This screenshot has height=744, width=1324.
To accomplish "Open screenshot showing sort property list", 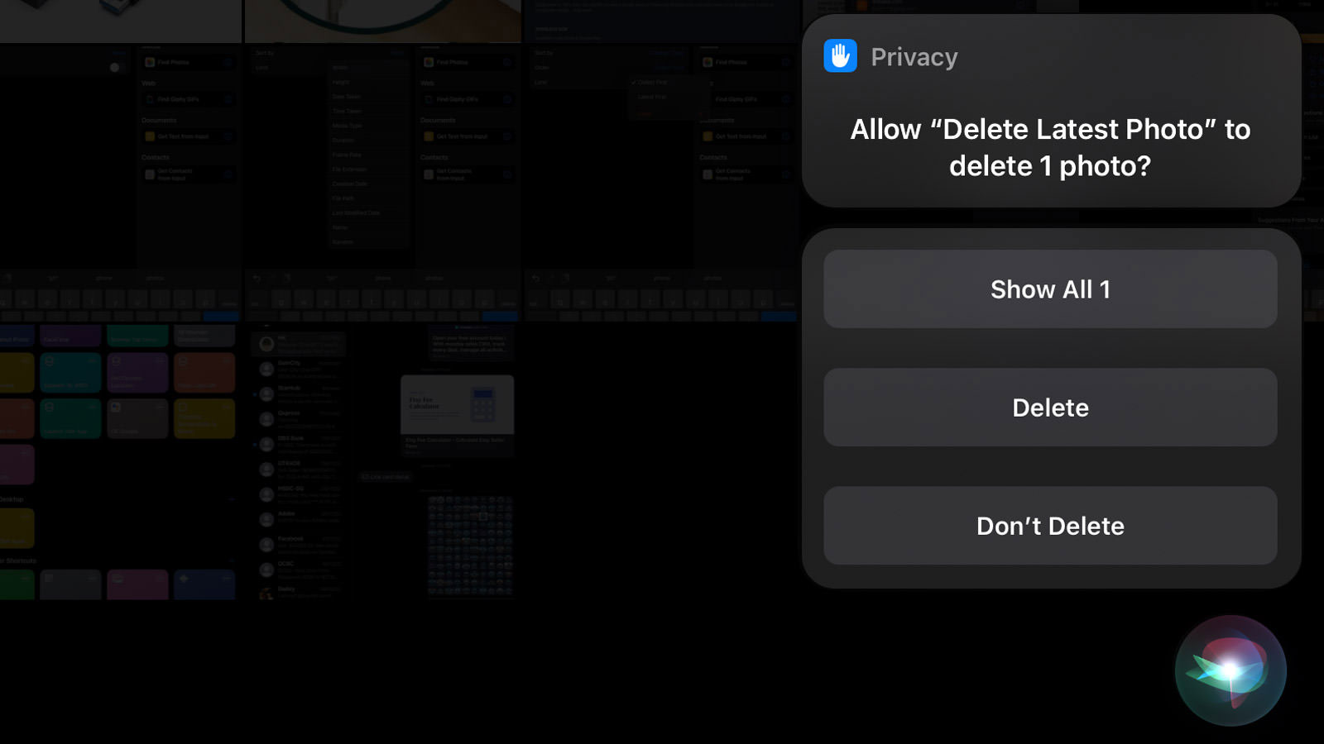I will [x=382, y=184].
